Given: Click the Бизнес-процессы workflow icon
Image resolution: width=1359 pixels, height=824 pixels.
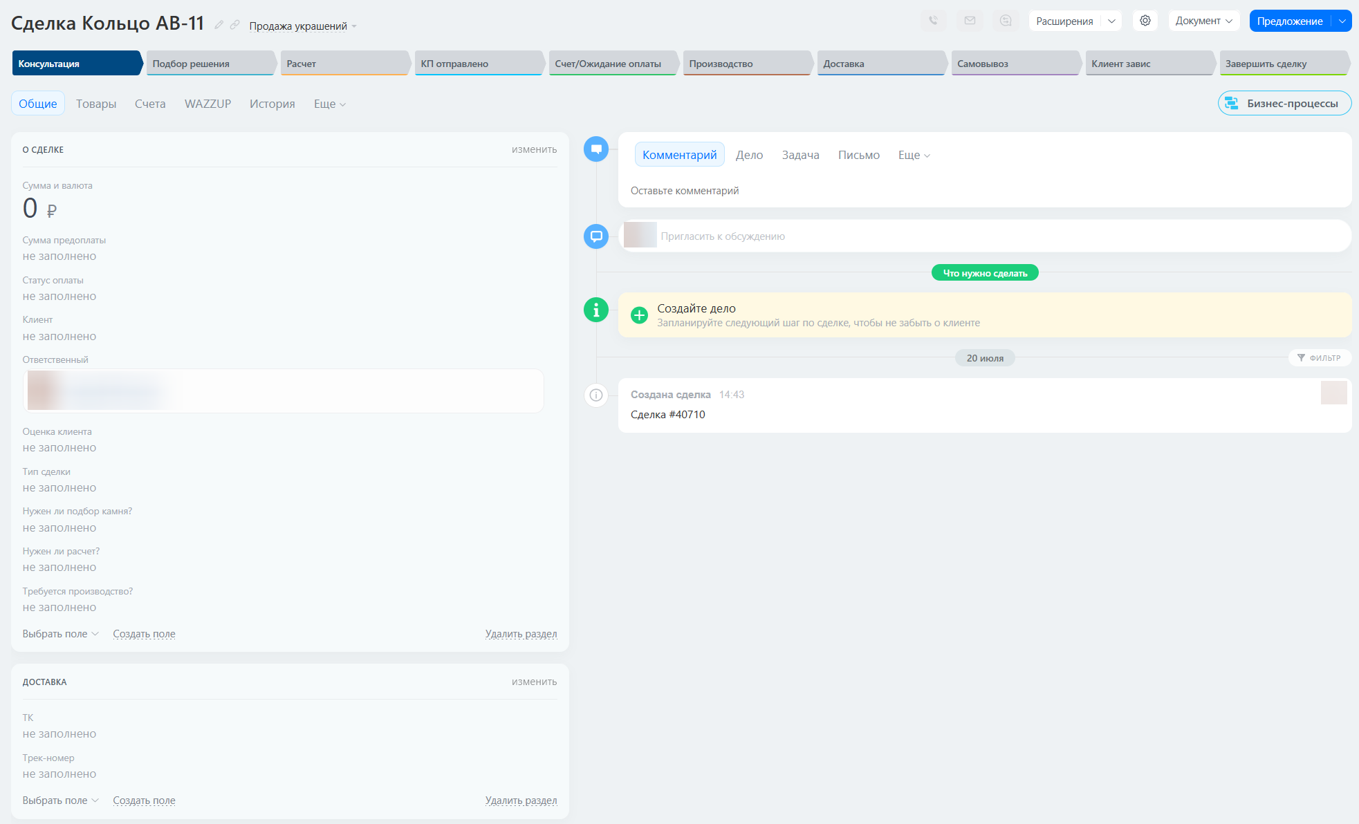Looking at the screenshot, I should click(x=1232, y=104).
